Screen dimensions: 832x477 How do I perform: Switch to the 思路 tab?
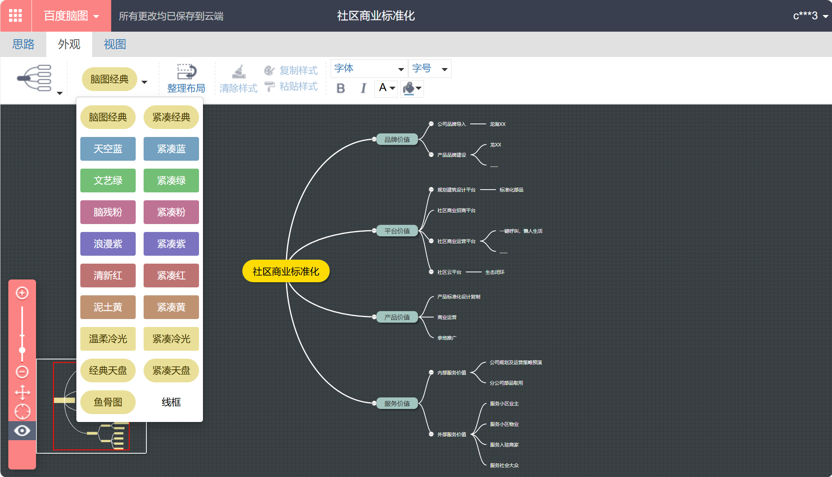click(23, 44)
